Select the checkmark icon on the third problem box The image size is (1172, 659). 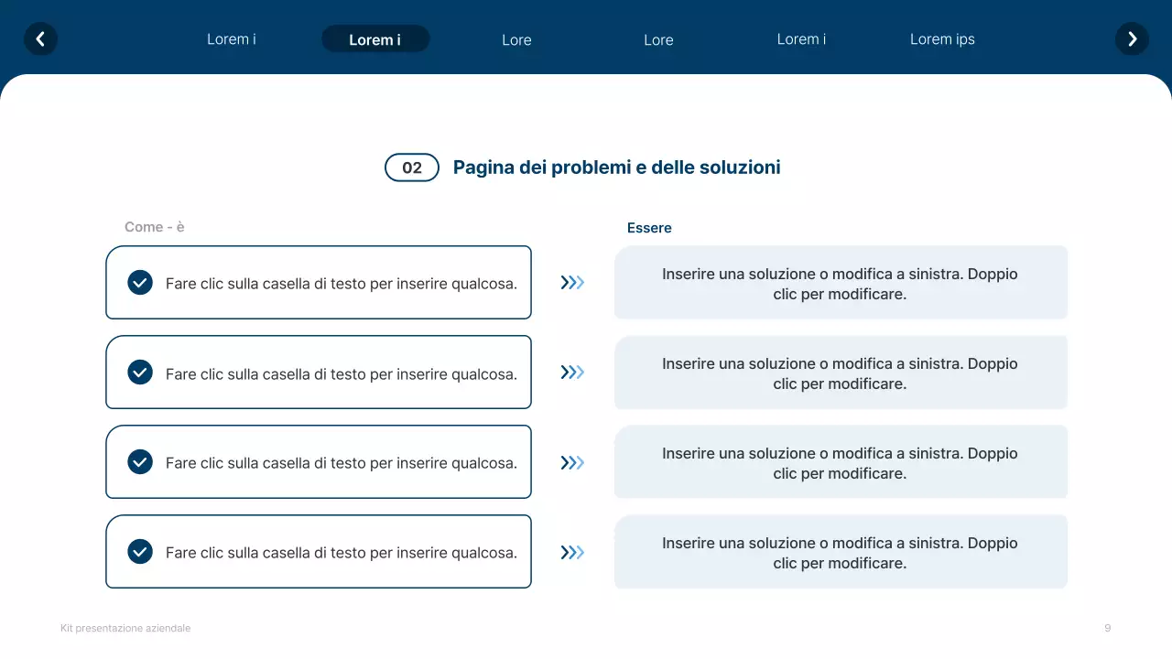coord(140,462)
